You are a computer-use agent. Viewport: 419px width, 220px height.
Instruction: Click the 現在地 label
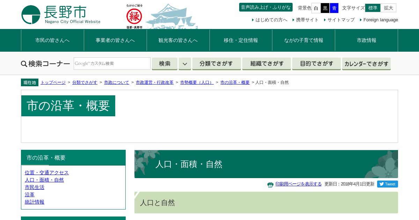click(30, 82)
